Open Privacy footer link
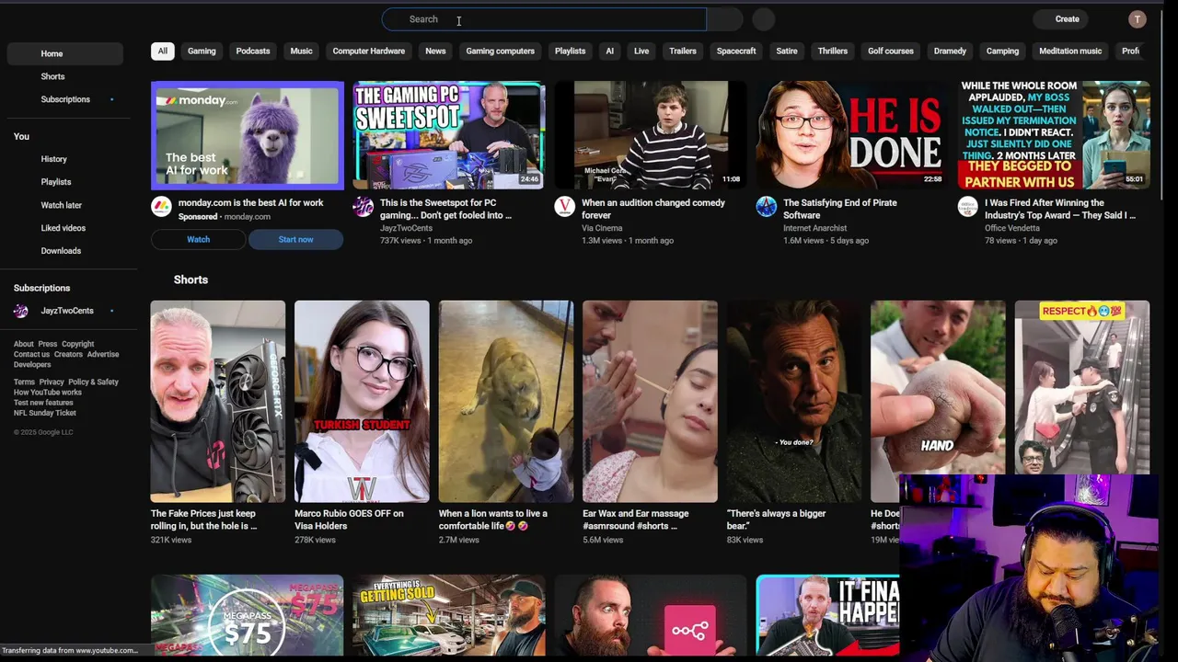The width and height of the screenshot is (1178, 662). (x=52, y=382)
